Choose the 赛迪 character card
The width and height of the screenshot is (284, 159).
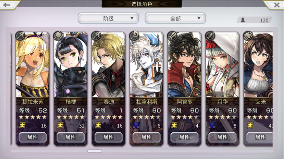[x=109, y=89]
